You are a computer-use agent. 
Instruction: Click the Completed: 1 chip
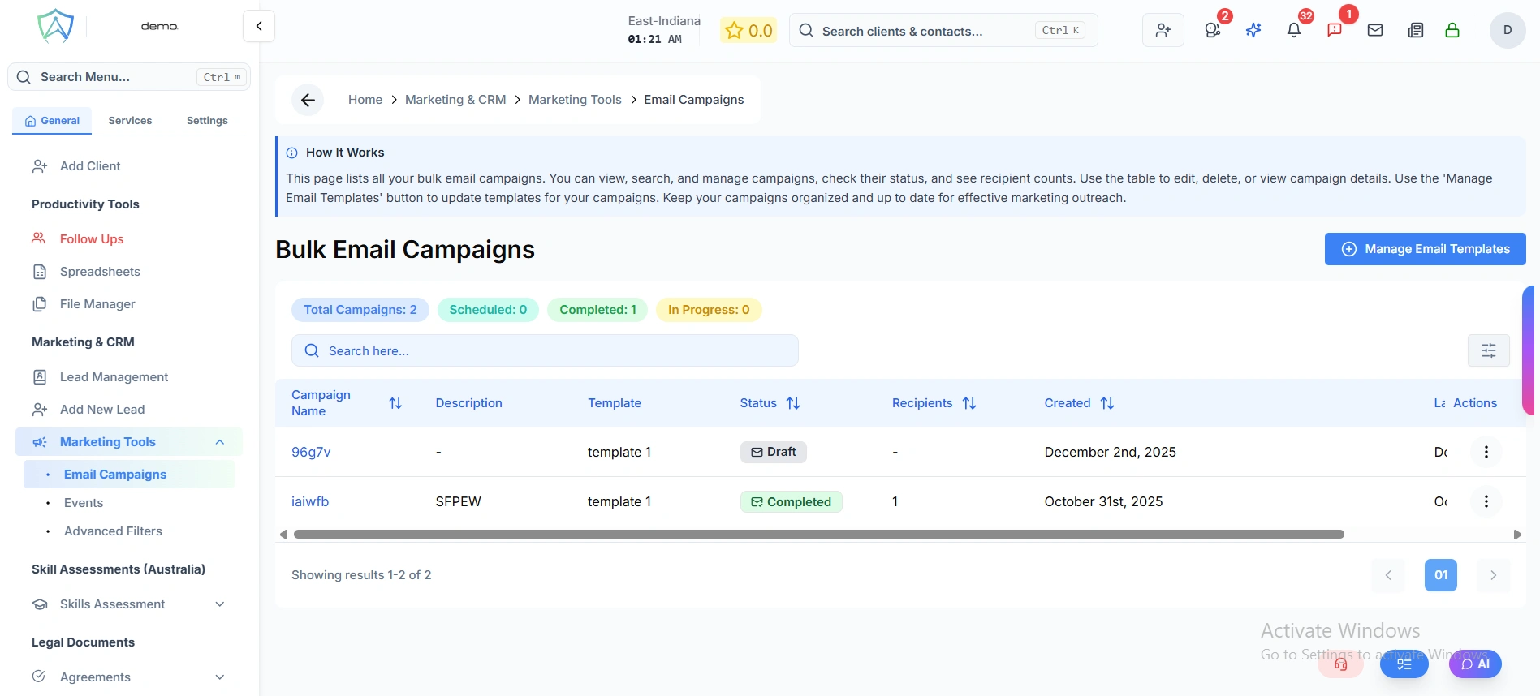597,310
